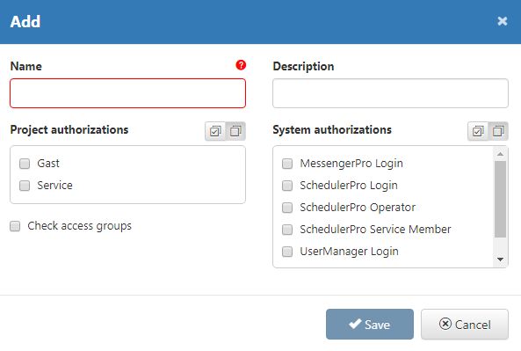Click the system authorizations scrollbar thumb
521x351 pixels.
click(500, 199)
